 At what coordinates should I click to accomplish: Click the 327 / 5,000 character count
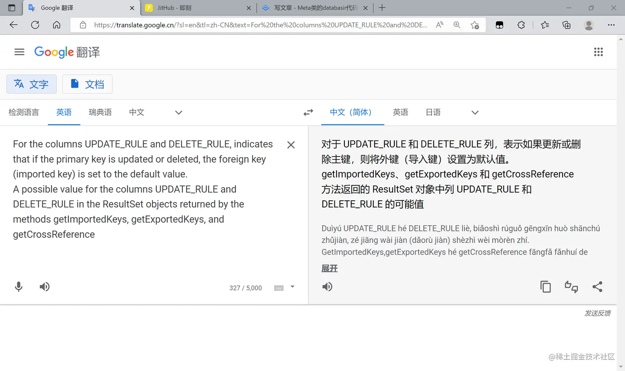coord(246,288)
